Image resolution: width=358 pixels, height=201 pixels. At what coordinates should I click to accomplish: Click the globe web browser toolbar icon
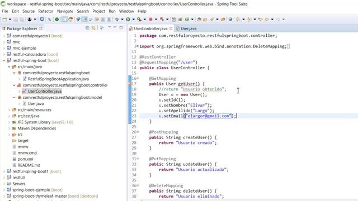[x=230, y=20]
